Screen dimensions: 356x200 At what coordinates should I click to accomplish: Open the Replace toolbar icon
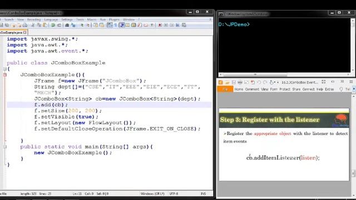coord(73,25)
